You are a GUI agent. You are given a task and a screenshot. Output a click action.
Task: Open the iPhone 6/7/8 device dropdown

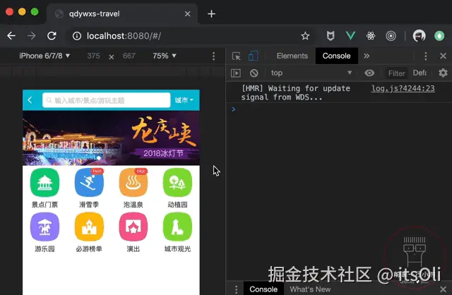tap(44, 56)
